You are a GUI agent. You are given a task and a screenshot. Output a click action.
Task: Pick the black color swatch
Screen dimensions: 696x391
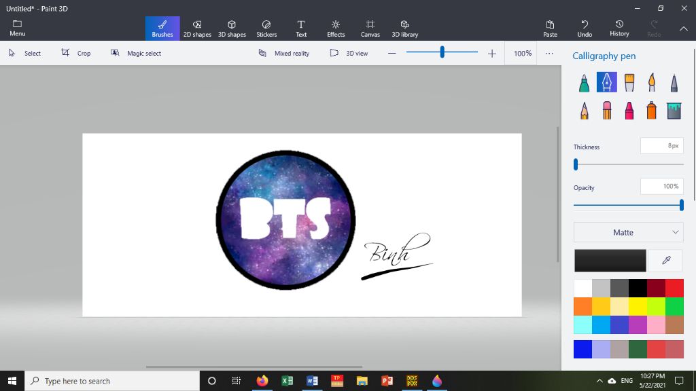click(x=638, y=288)
